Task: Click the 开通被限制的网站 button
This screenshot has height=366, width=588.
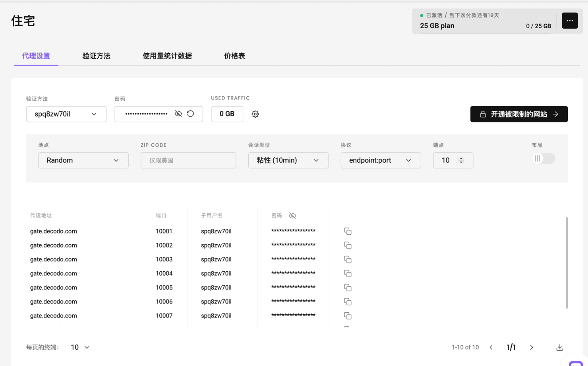Action: [x=518, y=114]
